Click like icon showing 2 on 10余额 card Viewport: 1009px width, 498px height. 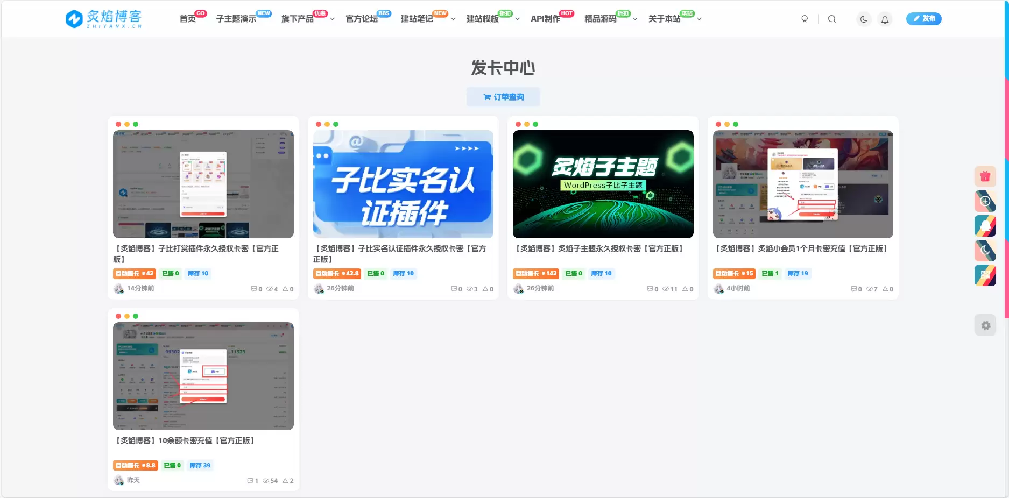click(285, 481)
